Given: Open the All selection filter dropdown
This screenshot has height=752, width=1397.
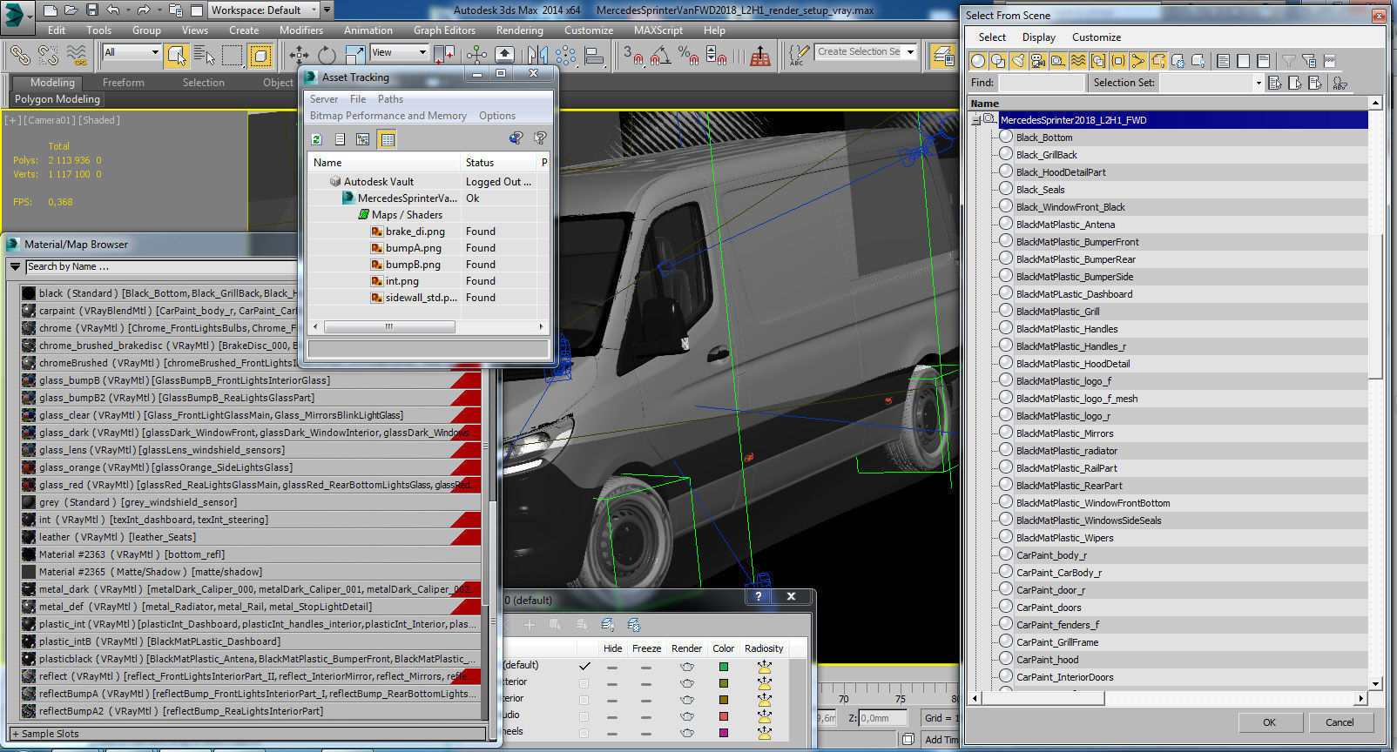Looking at the screenshot, I should click(132, 52).
